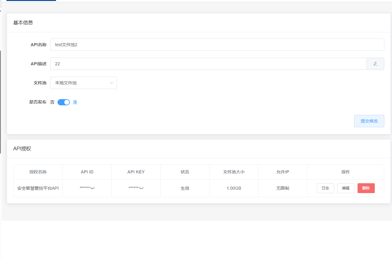This screenshot has width=392, height=259.
Task: Select the 状态 column header
Action: (185, 172)
